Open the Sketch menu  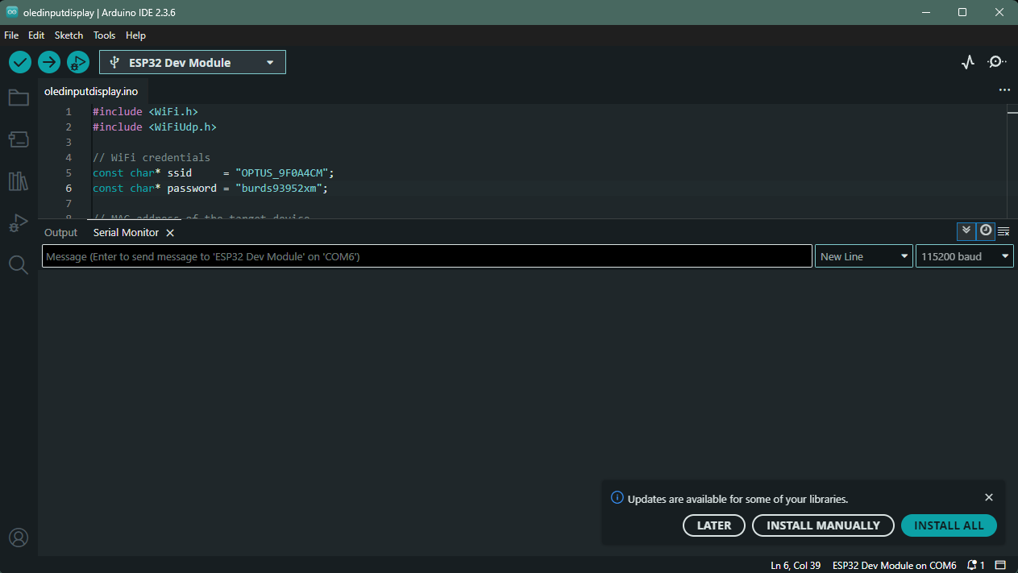[x=69, y=35]
